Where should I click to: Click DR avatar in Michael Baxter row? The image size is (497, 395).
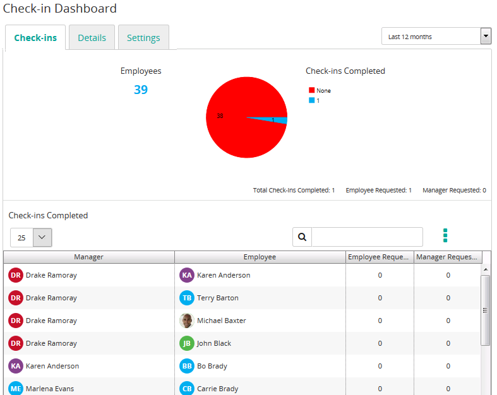pos(16,321)
